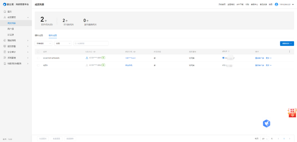Open the 首页 home icon in sidebar
Viewport: 297px width, 142px height.
(5, 12)
